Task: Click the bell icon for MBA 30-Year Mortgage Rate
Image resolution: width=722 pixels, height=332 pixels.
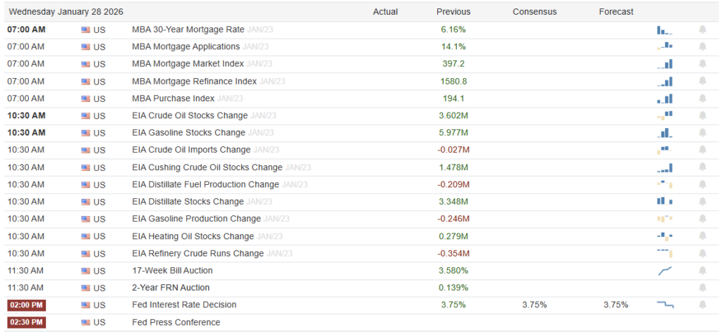Action: (702, 30)
